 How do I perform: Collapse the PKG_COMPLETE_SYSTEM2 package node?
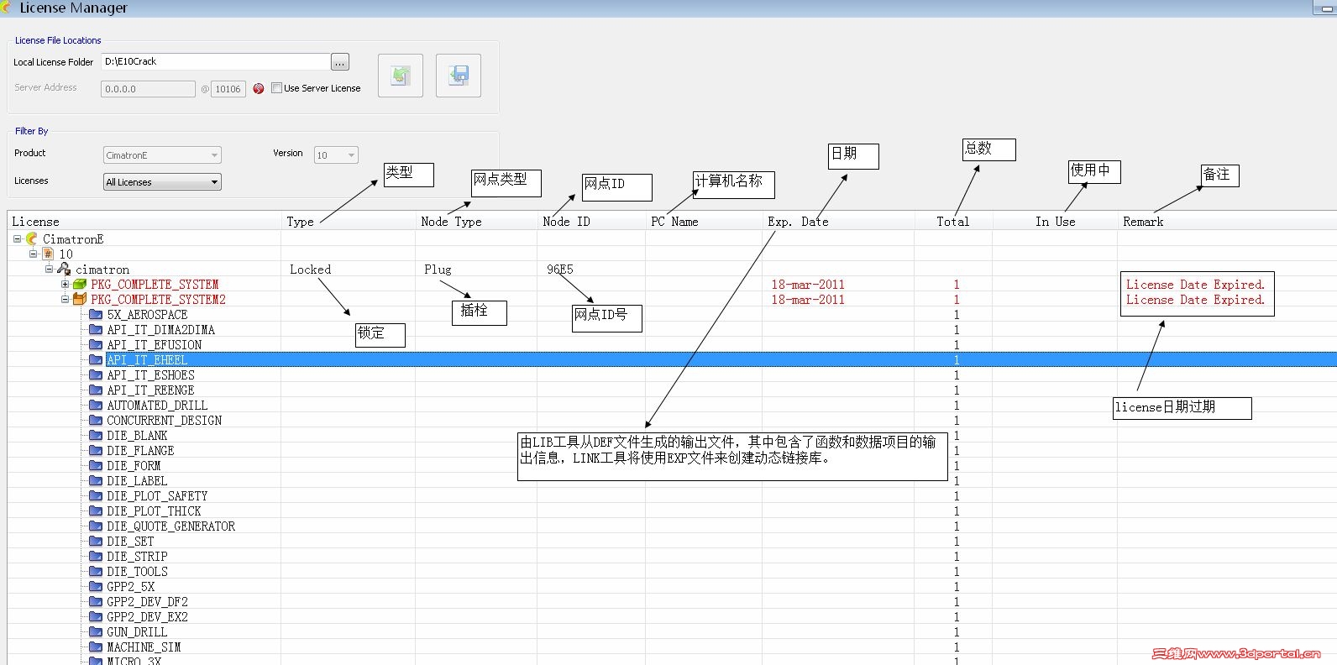tap(65, 299)
